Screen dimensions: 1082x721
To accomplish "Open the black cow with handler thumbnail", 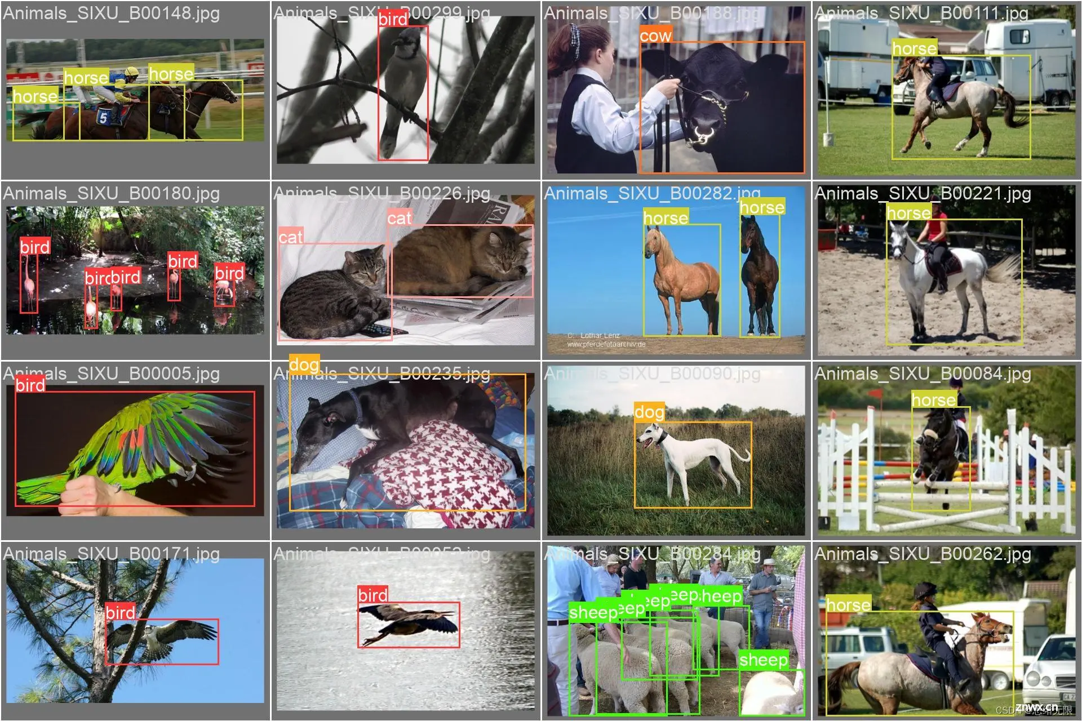I will click(x=676, y=90).
